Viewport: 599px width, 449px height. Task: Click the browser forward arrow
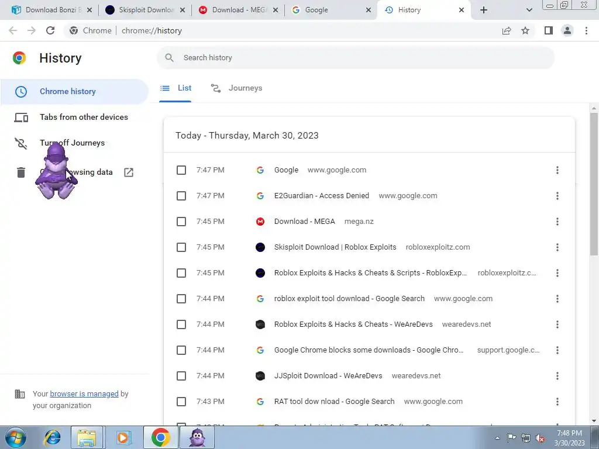tap(32, 30)
